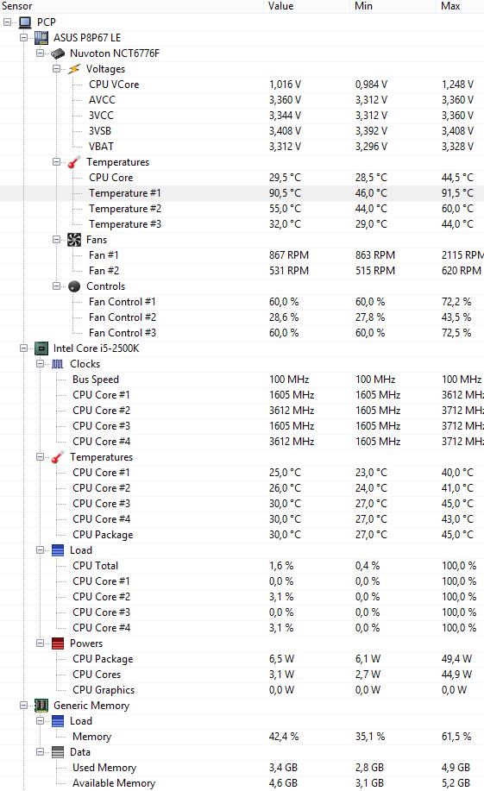The height and width of the screenshot is (791, 484).
Task: Click the blue Load icon under Intel Core
Action: 58,550
